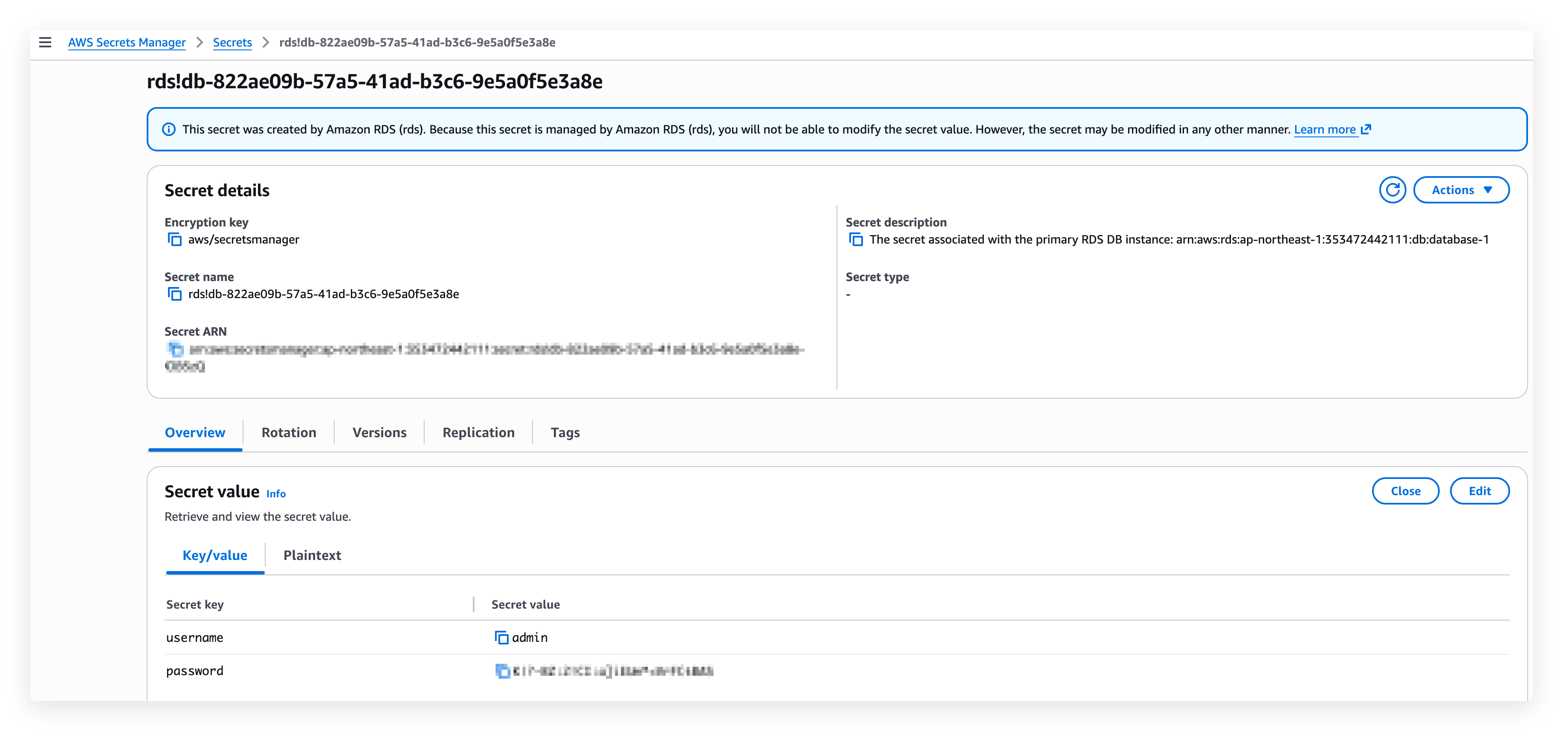Image resolution: width=1563 pixels, height=731 pixels.
Task: Switch to the Key/value view
Action: click(x=215, y=555)
